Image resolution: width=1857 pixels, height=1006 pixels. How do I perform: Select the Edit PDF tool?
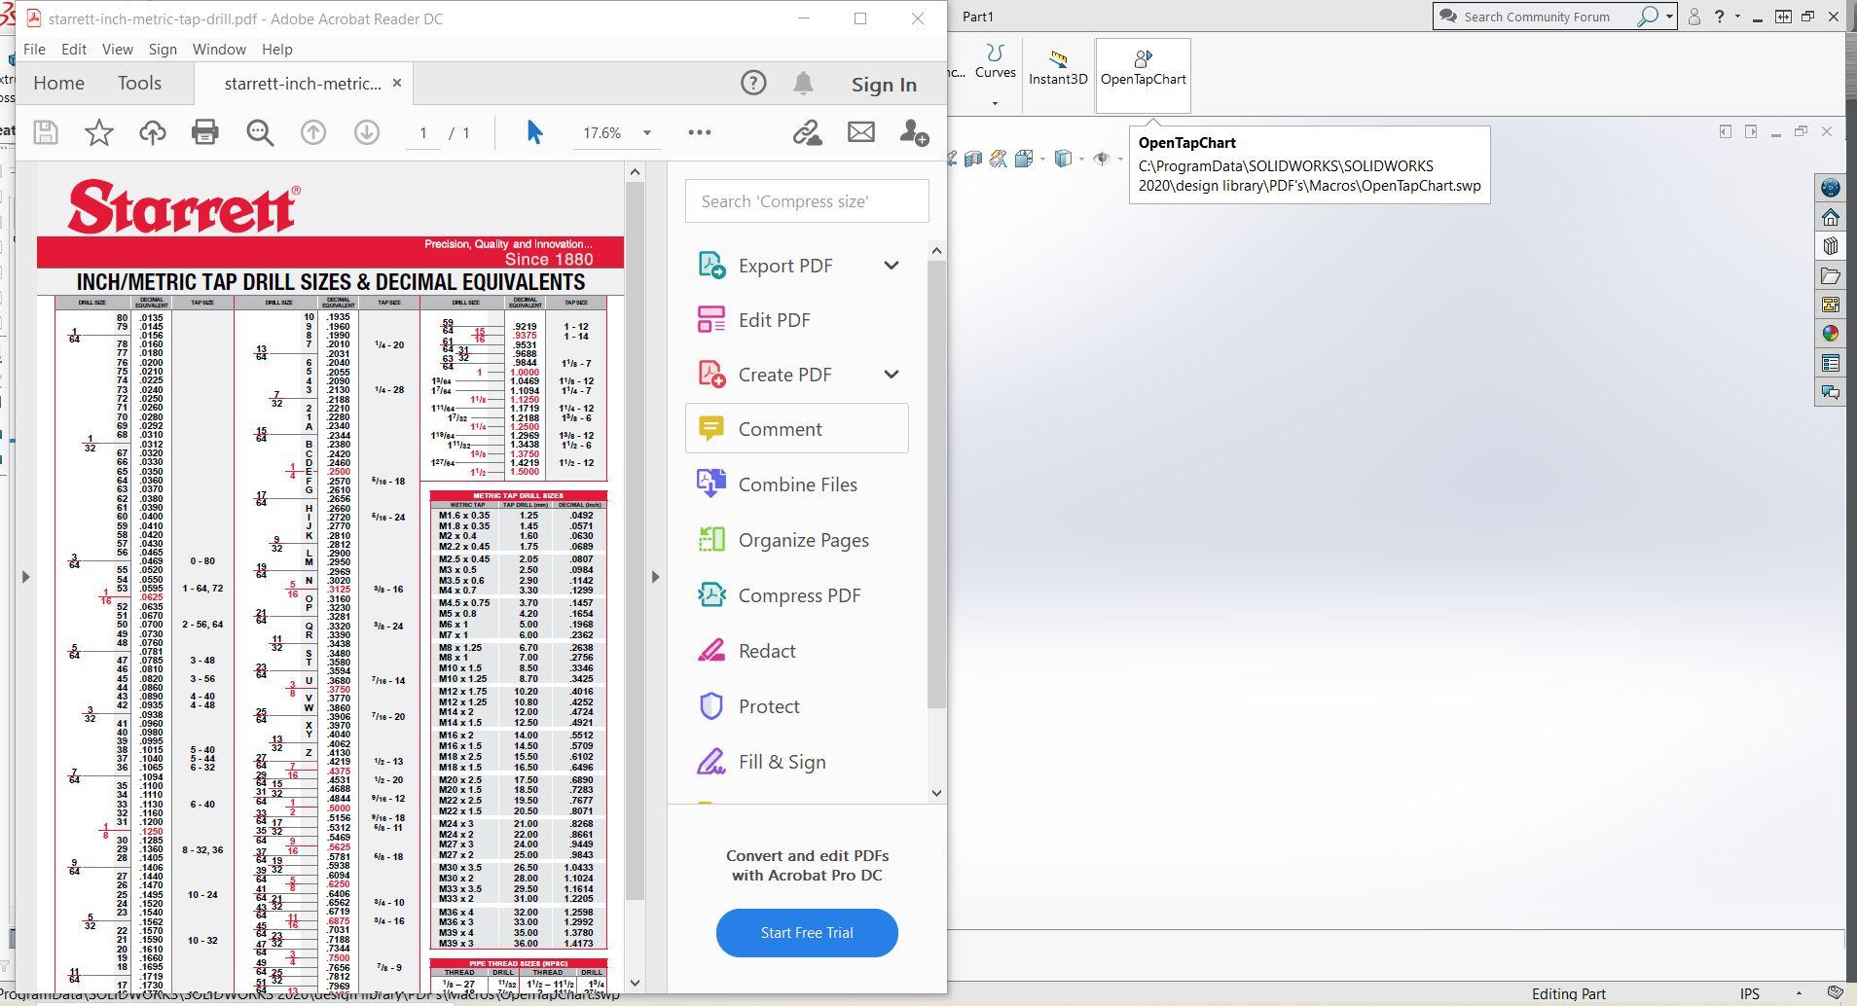point(797,320)
